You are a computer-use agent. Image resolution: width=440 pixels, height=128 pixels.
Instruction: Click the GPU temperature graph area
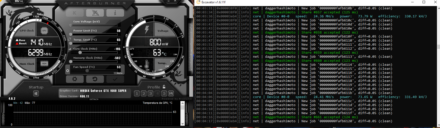point(93,115)
